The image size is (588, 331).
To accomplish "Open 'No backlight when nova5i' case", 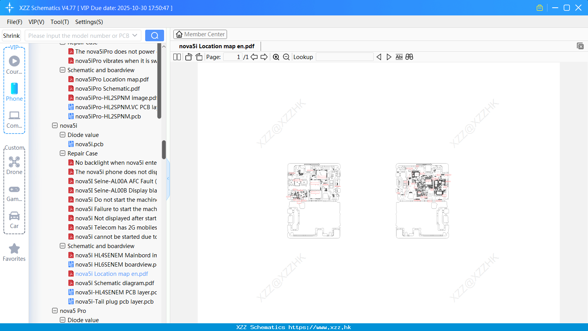I will [x=112, y=163].
